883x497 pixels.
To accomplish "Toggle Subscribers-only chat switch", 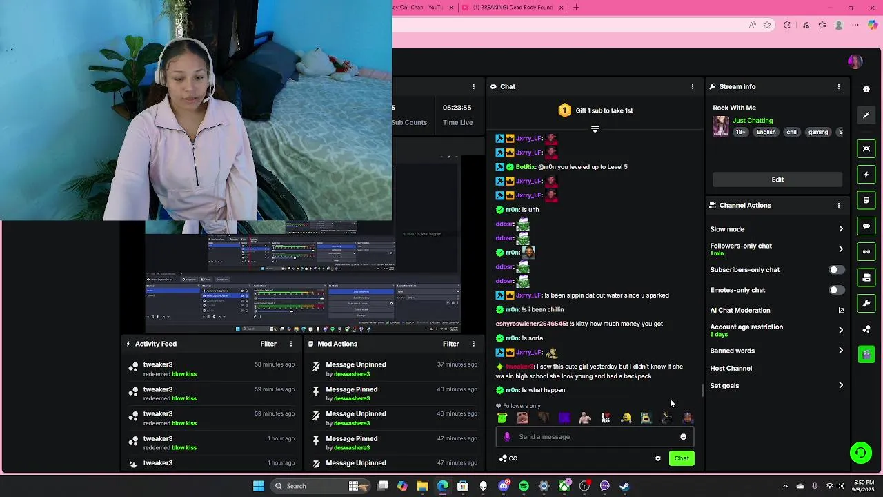I will click(836, 270).
